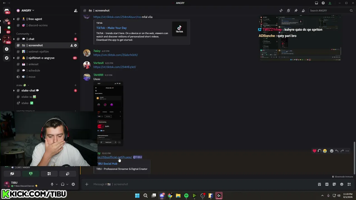Open the vt.tiktok.com/ZS4mAbuvr link

coord(117,17)
